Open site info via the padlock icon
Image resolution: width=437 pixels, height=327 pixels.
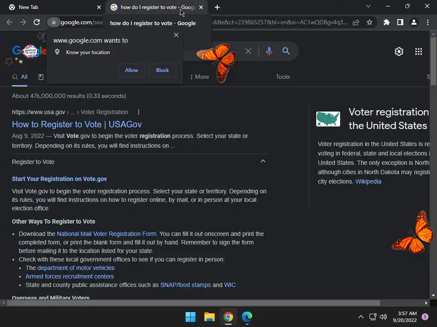(x=53, y=22)
